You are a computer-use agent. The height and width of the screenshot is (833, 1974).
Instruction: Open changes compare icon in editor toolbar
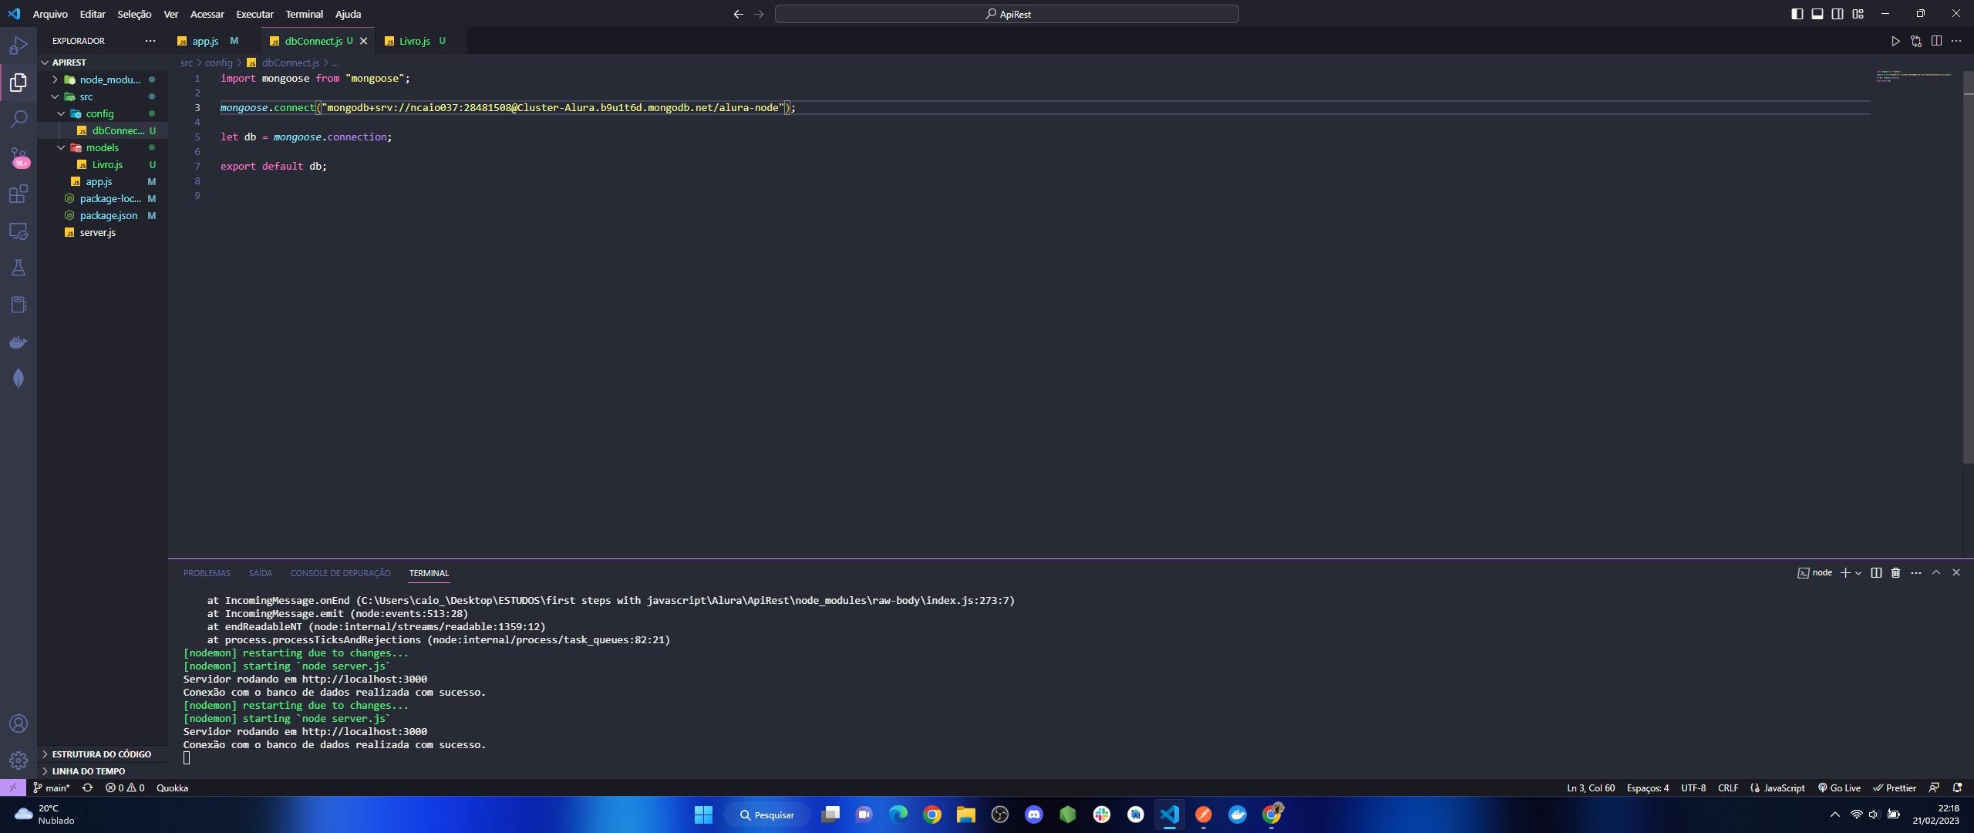[x=1916, y=41]
